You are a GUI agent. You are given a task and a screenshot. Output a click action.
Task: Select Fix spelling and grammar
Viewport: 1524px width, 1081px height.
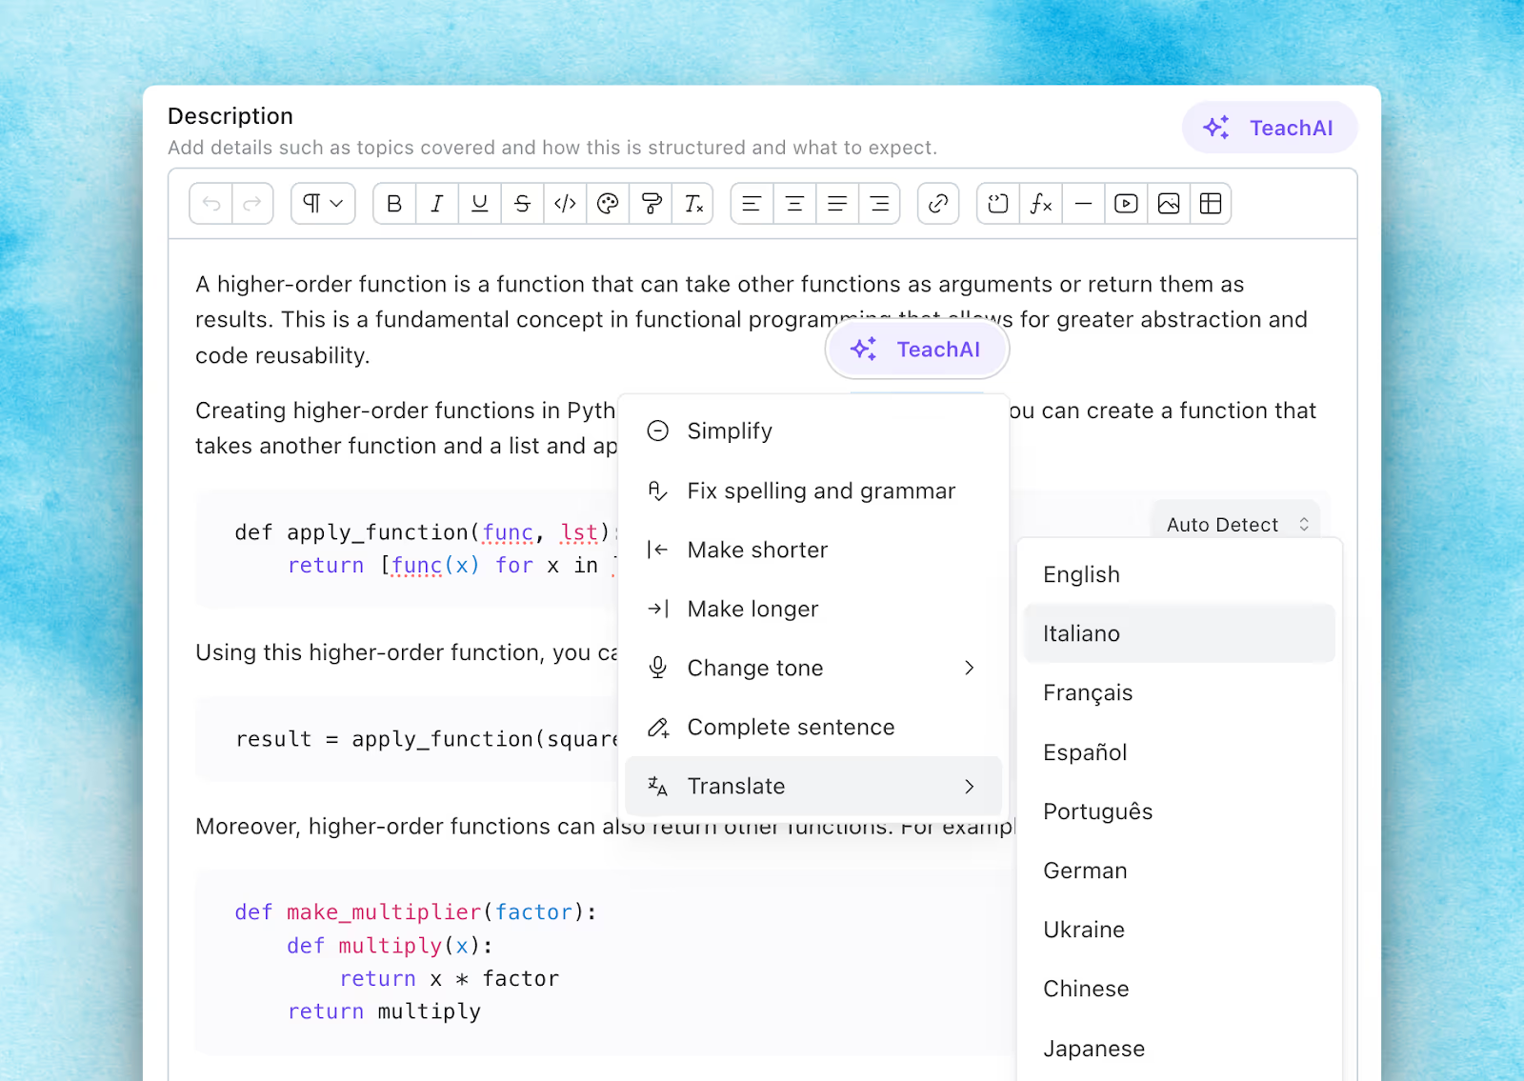[x=813, y=490]
